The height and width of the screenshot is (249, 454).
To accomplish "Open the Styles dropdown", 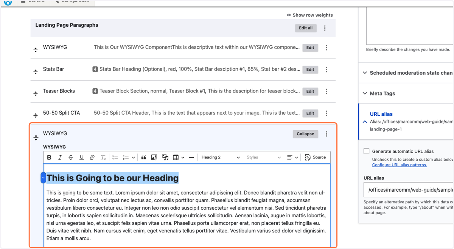I will coord(264,158).
